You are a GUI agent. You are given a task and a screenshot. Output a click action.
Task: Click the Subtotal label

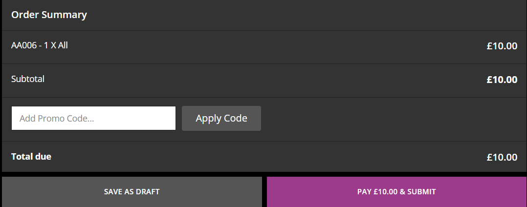[x=28, y=79]
